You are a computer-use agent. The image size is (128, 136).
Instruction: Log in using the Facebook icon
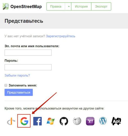(37, 121)
